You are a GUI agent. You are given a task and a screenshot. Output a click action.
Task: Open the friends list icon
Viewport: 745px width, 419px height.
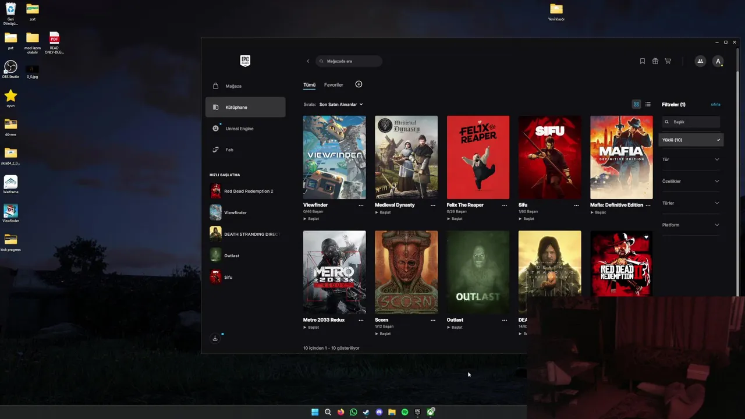point(700,61)
